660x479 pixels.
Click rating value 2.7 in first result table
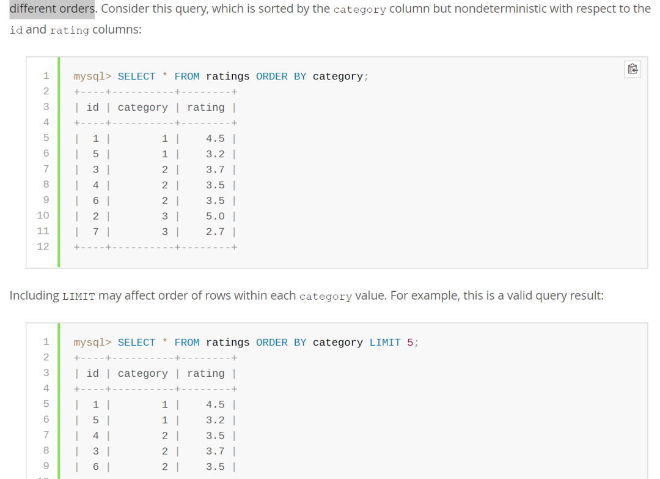pos(215,232)
